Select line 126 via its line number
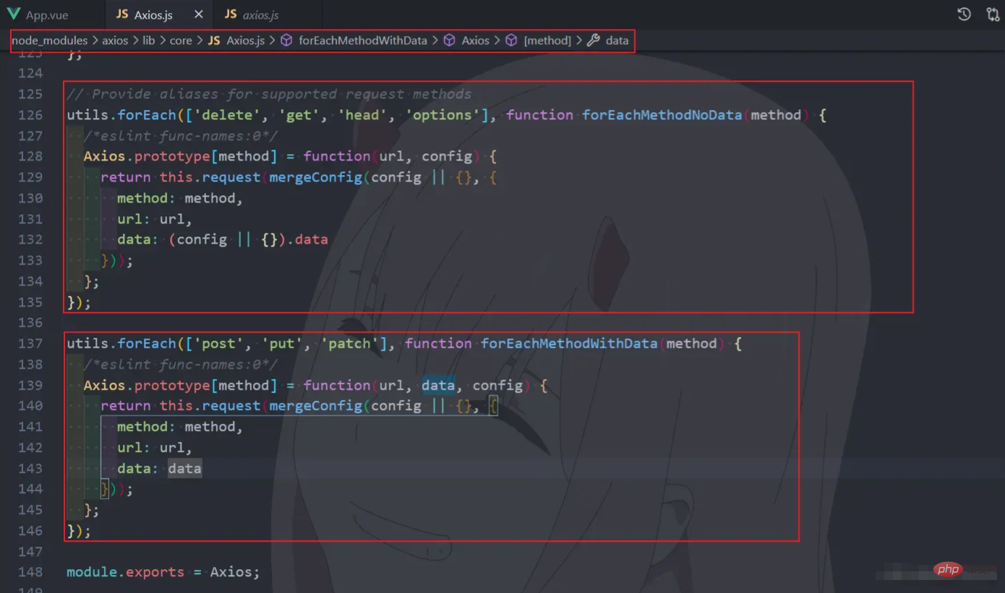 click(30, 115)
